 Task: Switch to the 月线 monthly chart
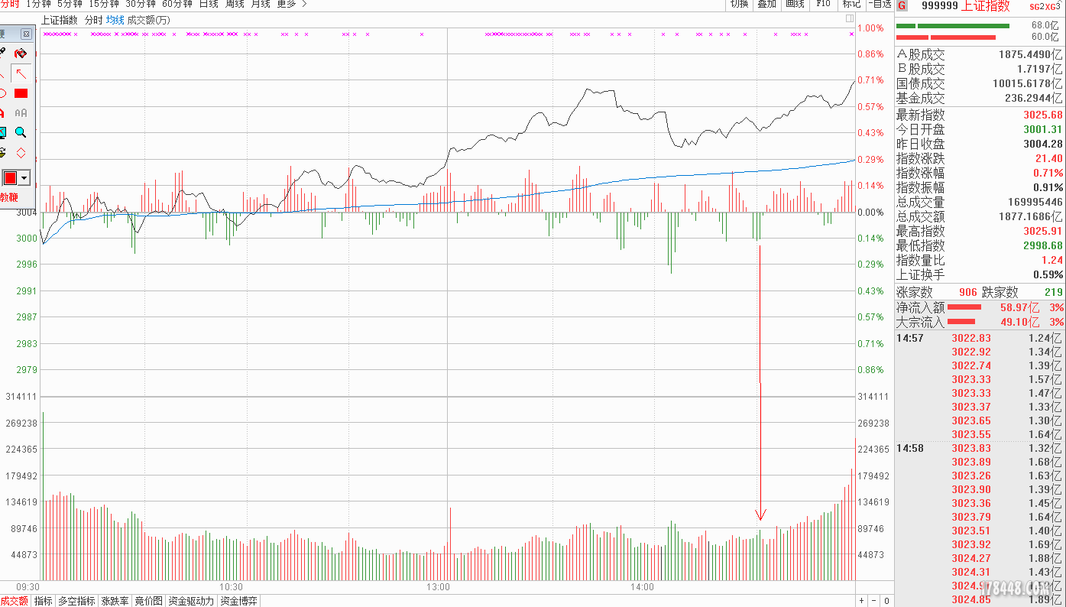coord(261,4)
